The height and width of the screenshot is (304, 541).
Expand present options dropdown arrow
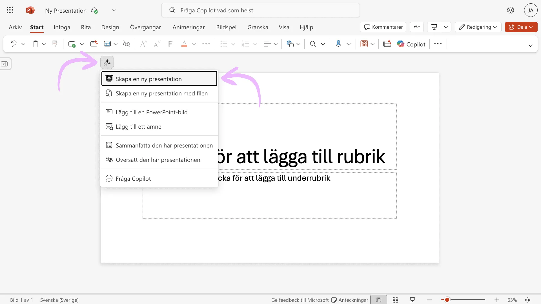pos(446,27)
